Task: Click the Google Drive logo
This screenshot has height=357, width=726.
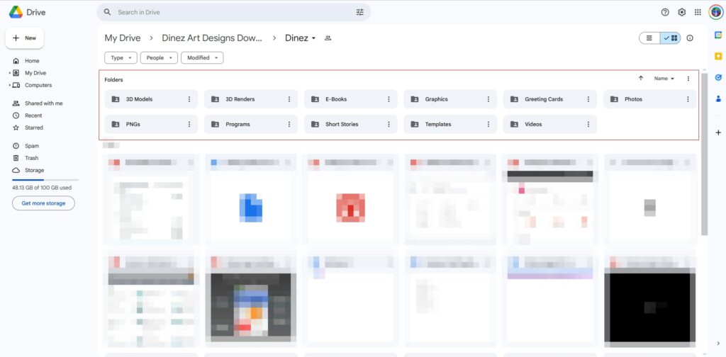Action: [x=16, y=12]
